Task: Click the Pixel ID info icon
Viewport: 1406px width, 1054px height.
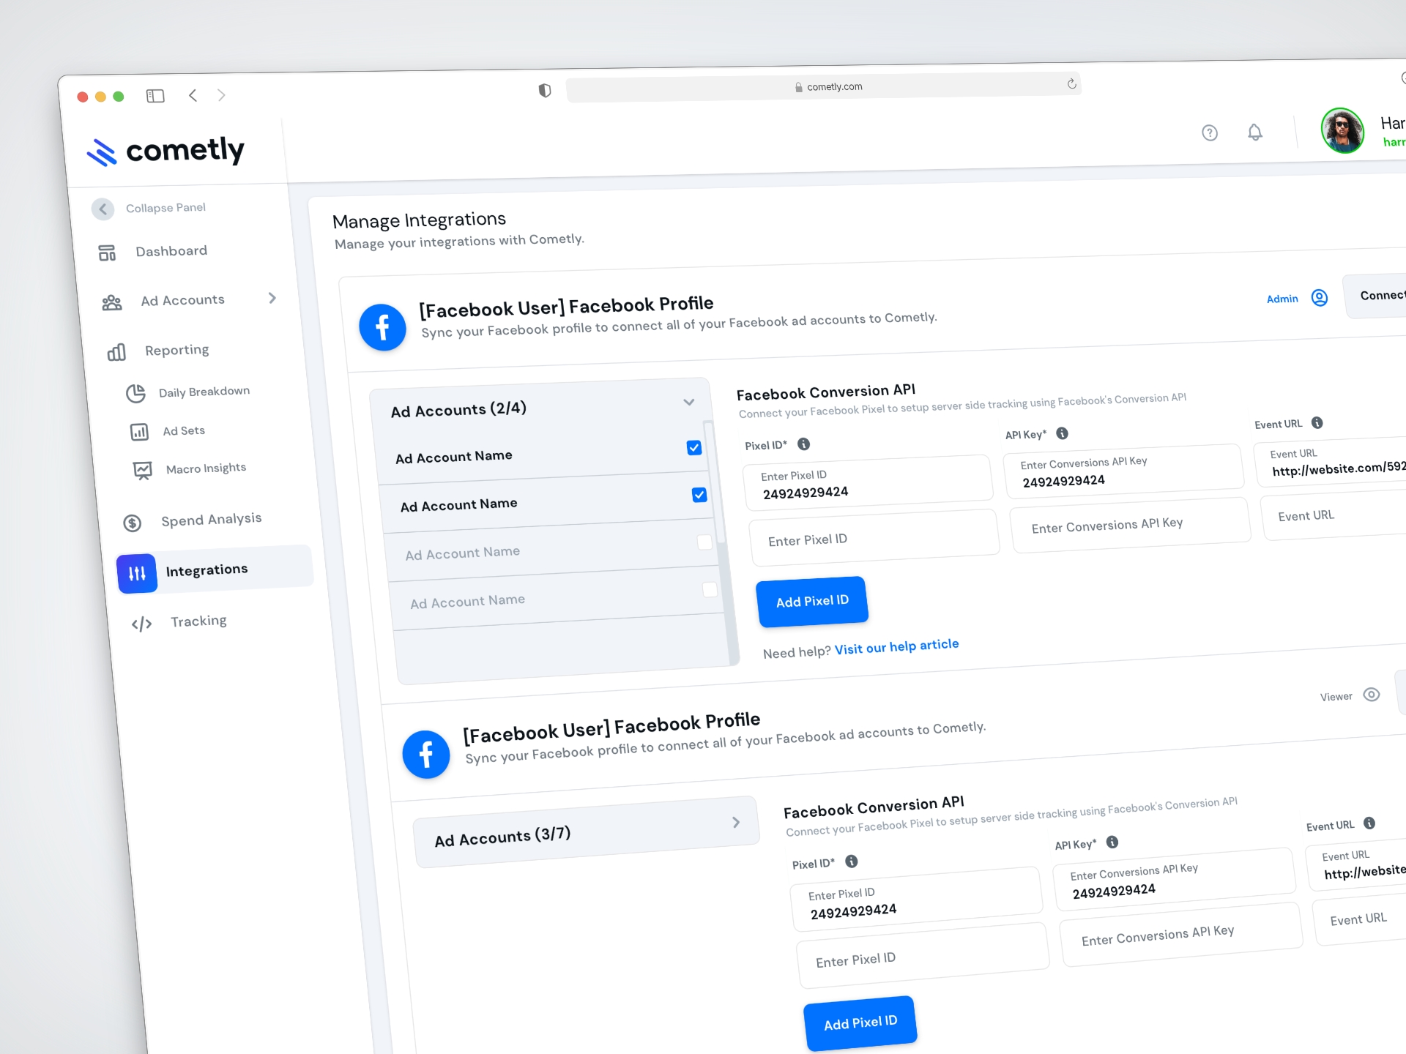Action: click(x=803, y=444)
